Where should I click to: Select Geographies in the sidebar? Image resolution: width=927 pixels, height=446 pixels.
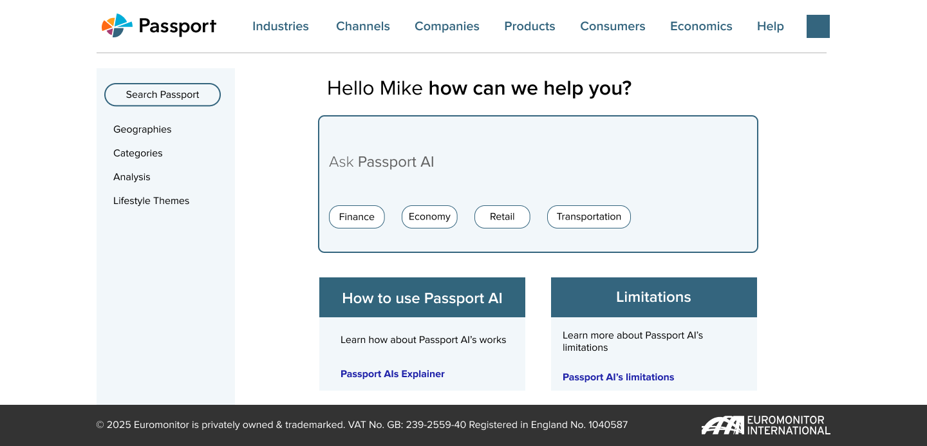coord(142,129)
